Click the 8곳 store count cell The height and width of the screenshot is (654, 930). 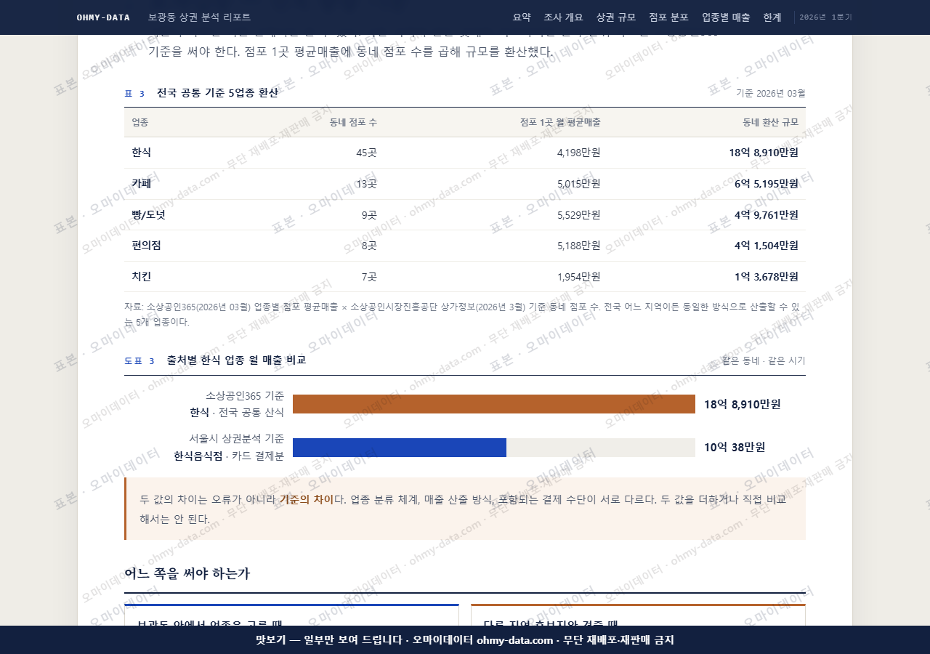pyautogui.click(x=369, y=246)
